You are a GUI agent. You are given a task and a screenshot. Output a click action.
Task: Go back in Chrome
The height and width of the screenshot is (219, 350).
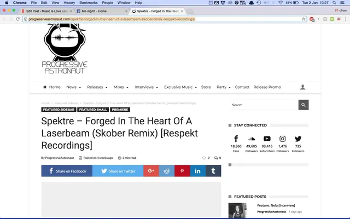[4, 19]
